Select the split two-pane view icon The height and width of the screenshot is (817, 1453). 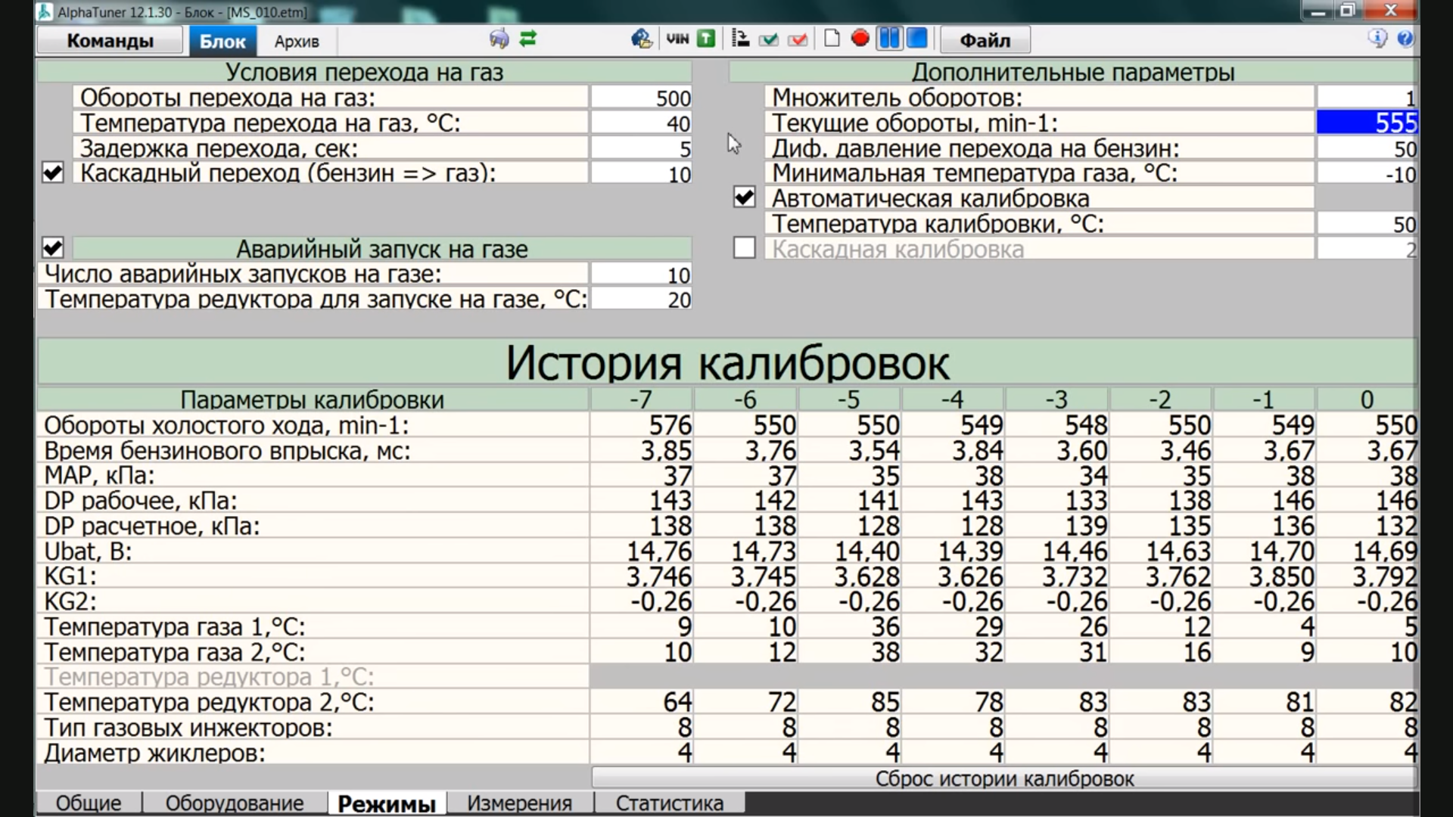click(889, 39)
